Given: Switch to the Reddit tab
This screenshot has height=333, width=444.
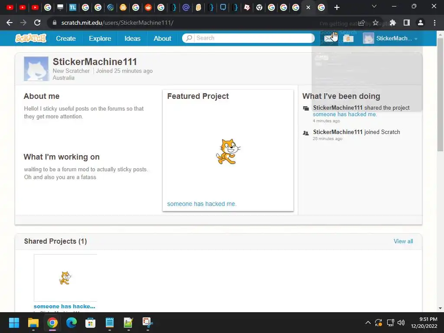Looking at the screenshot, I should point(148,7).
